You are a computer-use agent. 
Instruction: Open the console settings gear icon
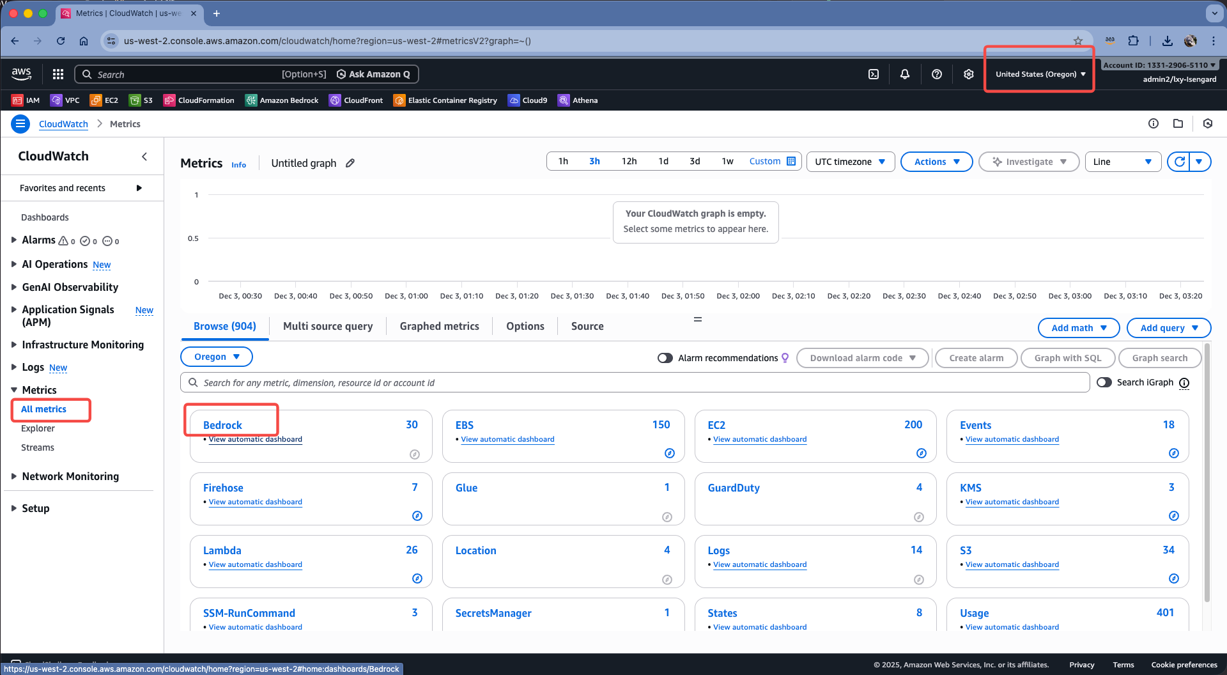969,74
